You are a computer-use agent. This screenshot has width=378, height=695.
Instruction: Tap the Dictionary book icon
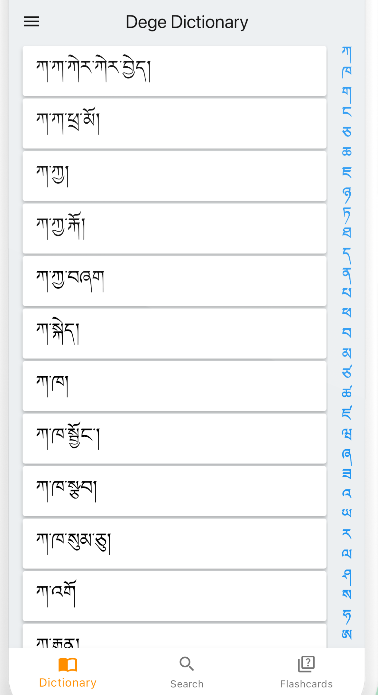[x=68, y=665]
